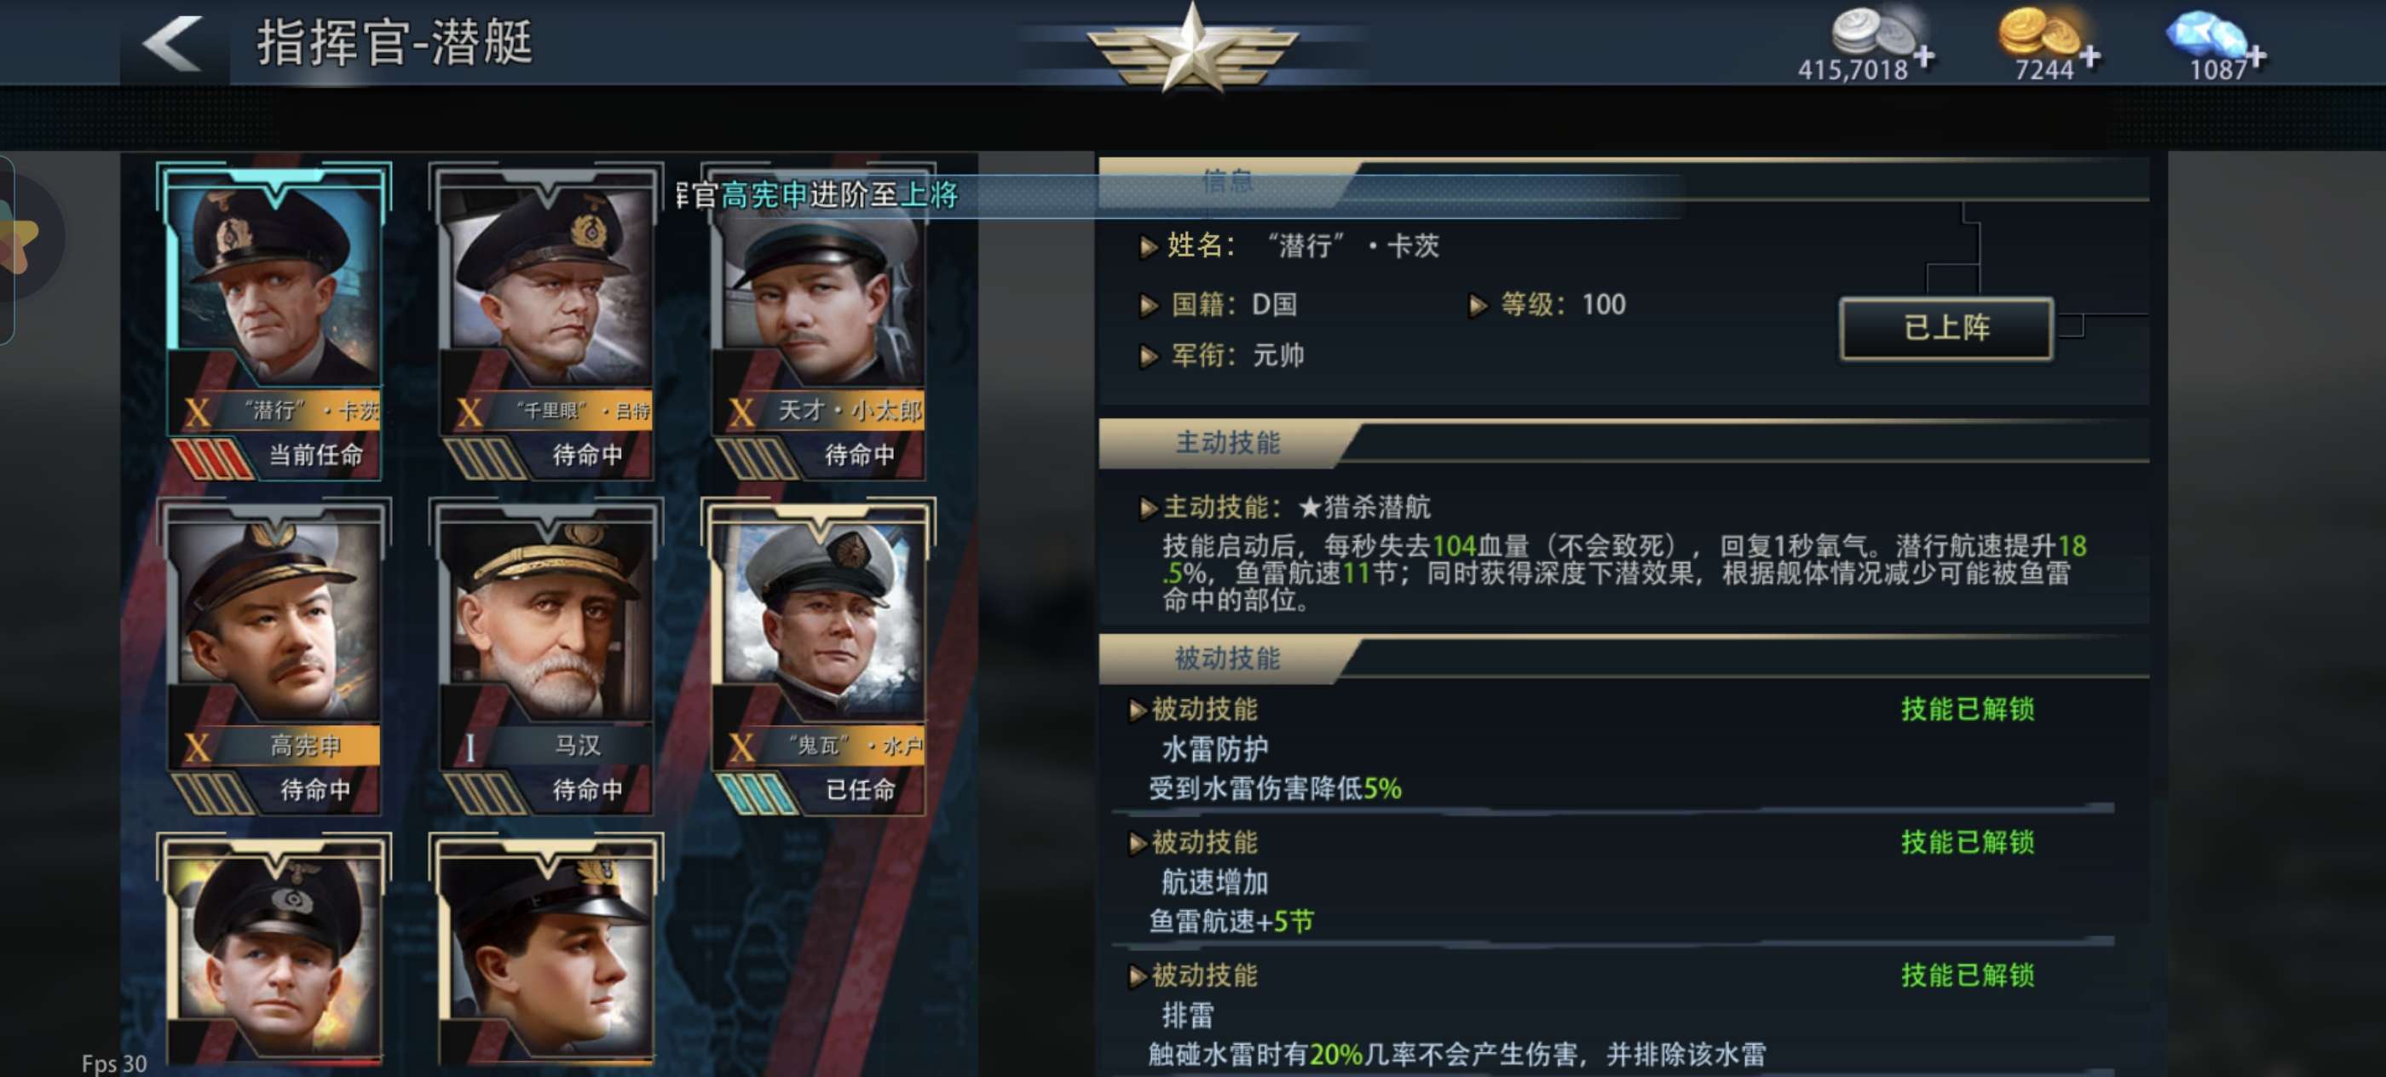Image resolution: width=2386 pixels, height=1077 pixels.
Task: Add blue diamonds via plus icon
Action: [x=2256, y=57]
